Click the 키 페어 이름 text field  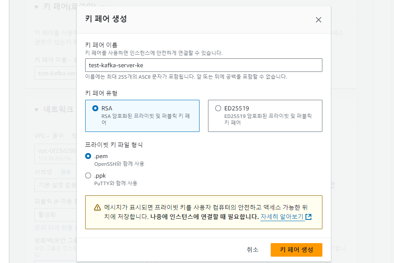click(203, 65)
